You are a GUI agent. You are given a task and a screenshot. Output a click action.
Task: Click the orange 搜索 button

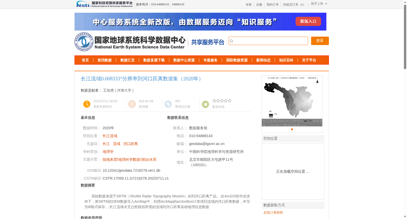pyautogui.click(x=320, y=41)
